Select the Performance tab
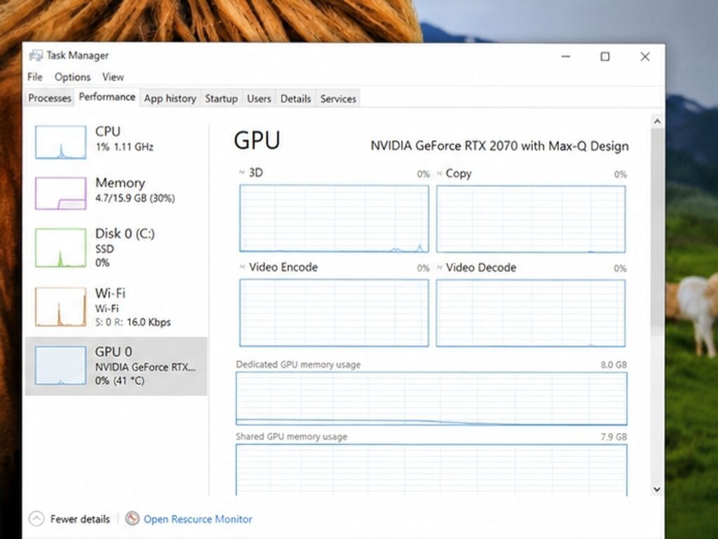This screenshot has width=718, height=539. point(107,97)
